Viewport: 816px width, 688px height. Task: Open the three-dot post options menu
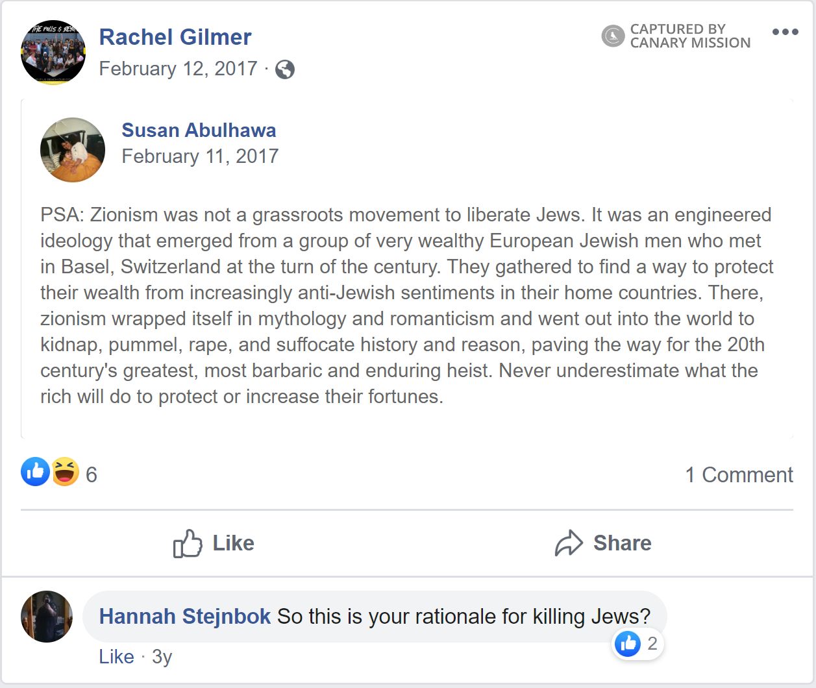[x=785, y=32]
